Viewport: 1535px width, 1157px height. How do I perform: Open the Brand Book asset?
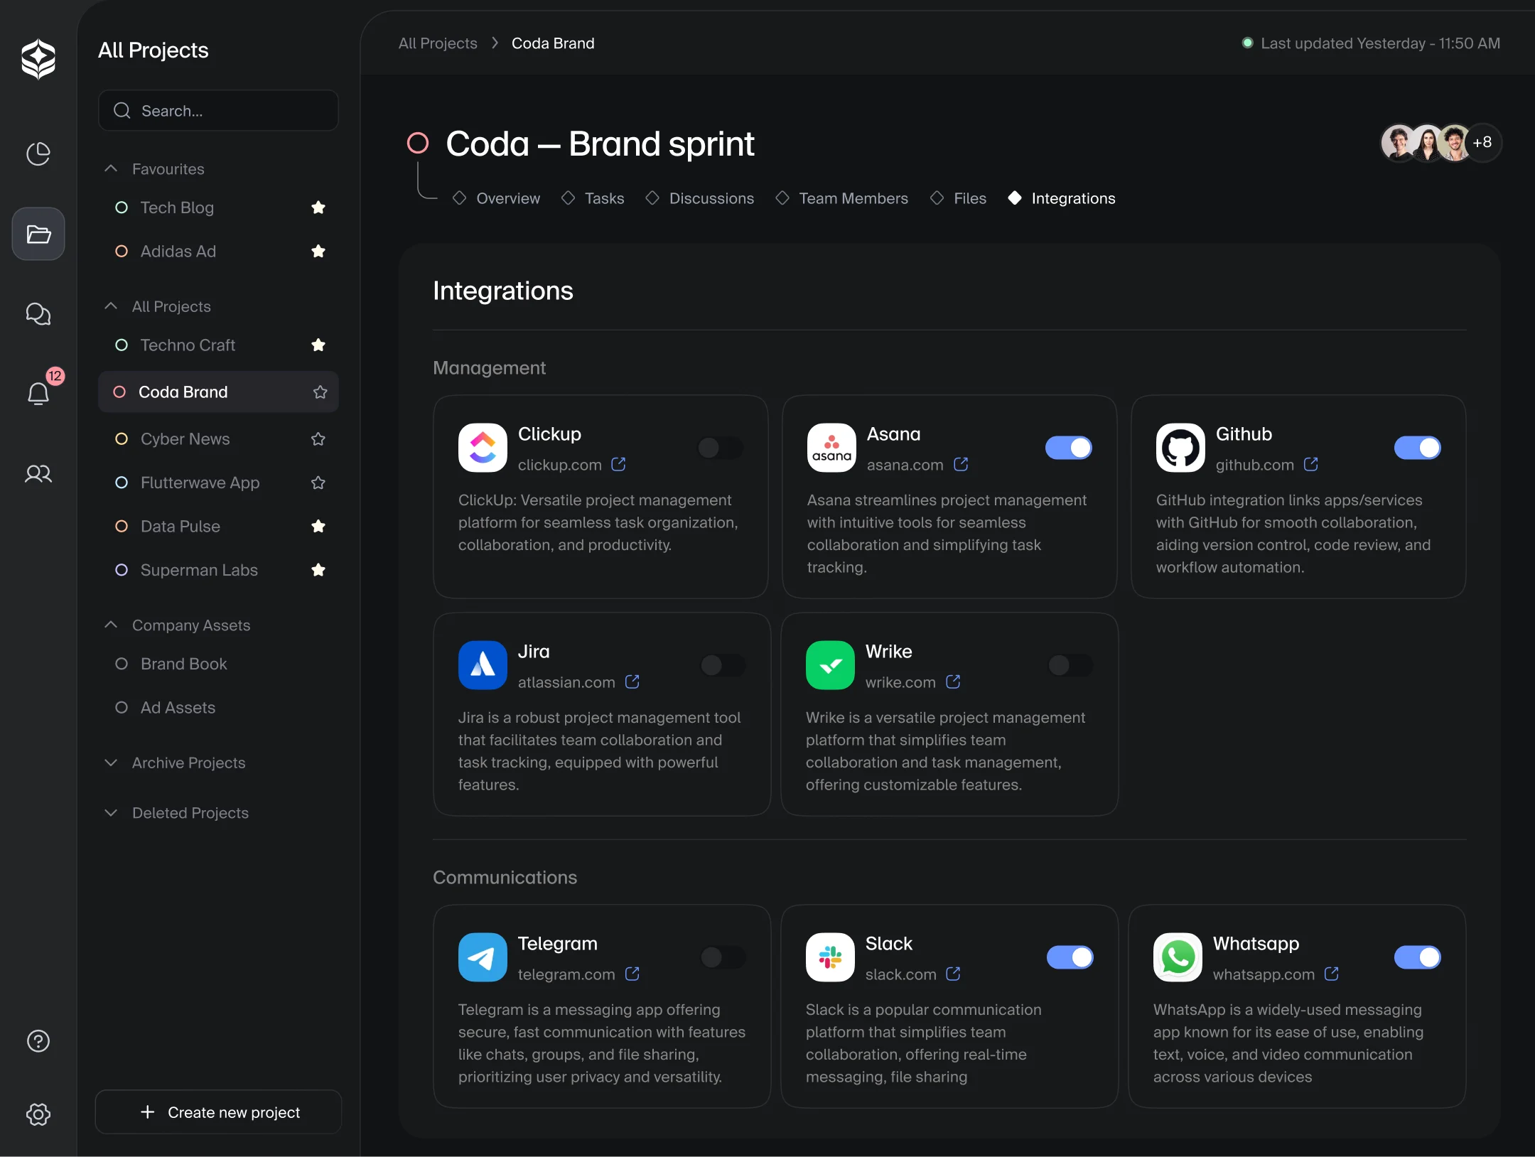pos(183,664)
